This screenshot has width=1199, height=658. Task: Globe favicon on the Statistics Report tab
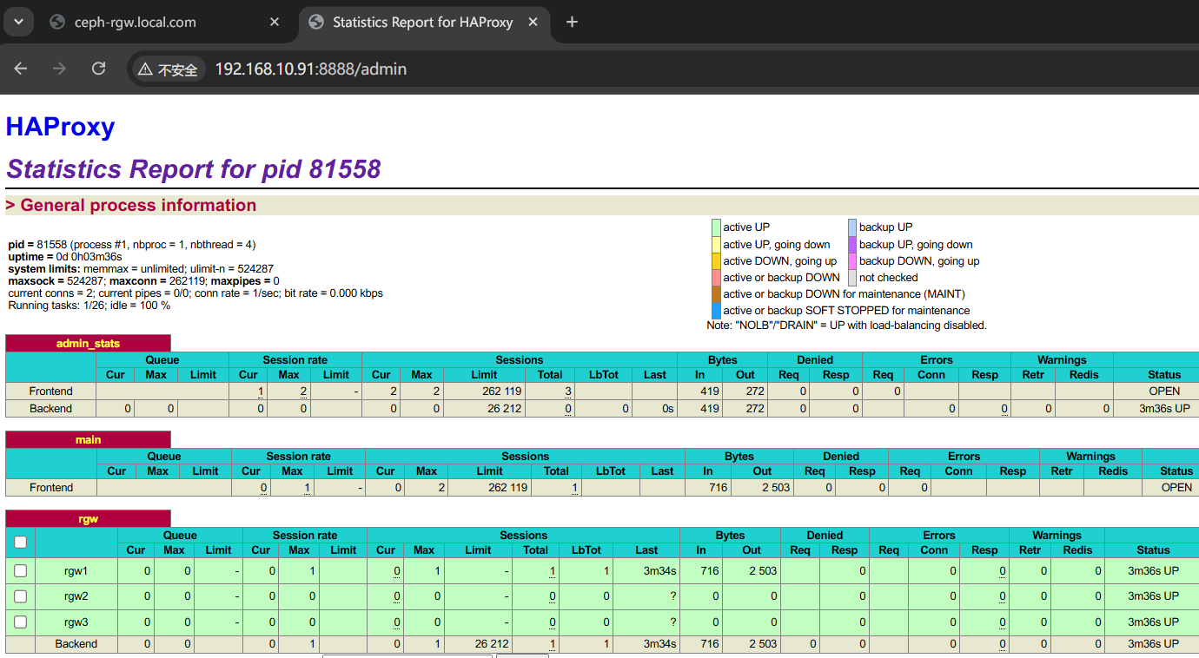pos(316,22)
